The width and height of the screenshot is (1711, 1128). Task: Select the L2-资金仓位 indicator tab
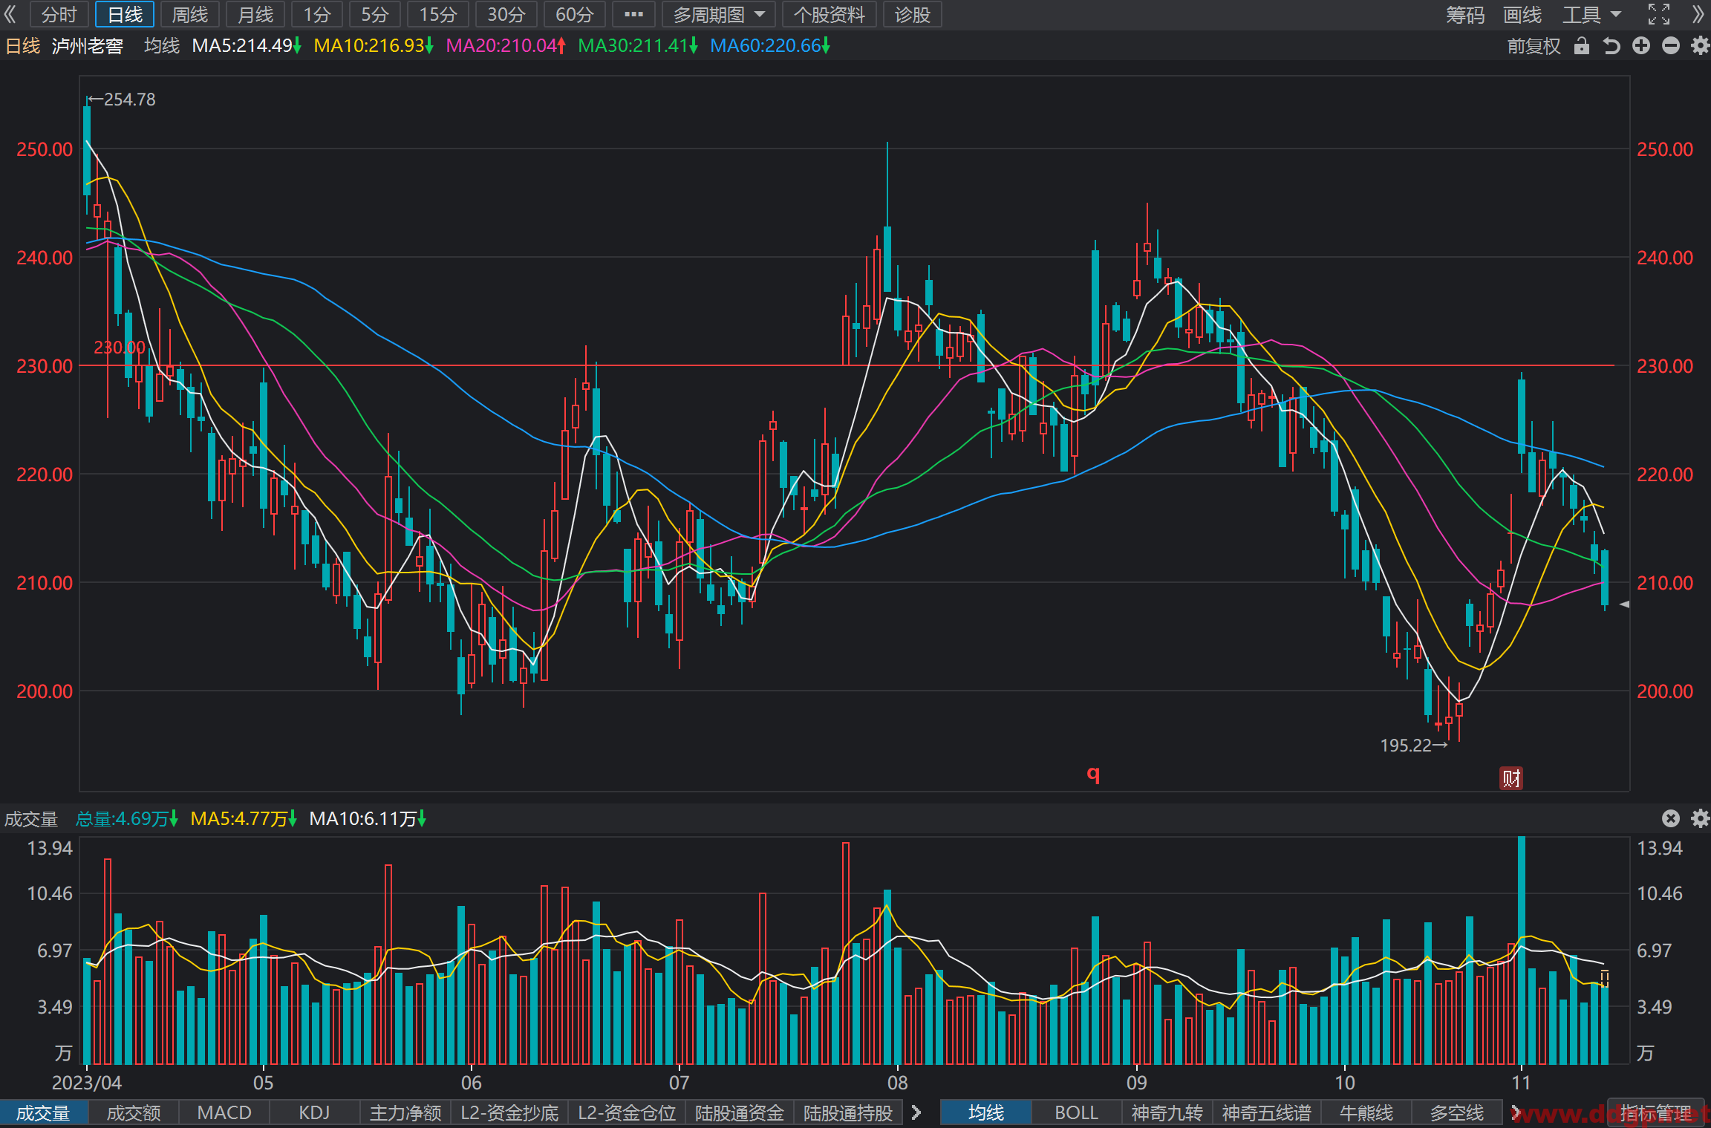point(627,1112)
